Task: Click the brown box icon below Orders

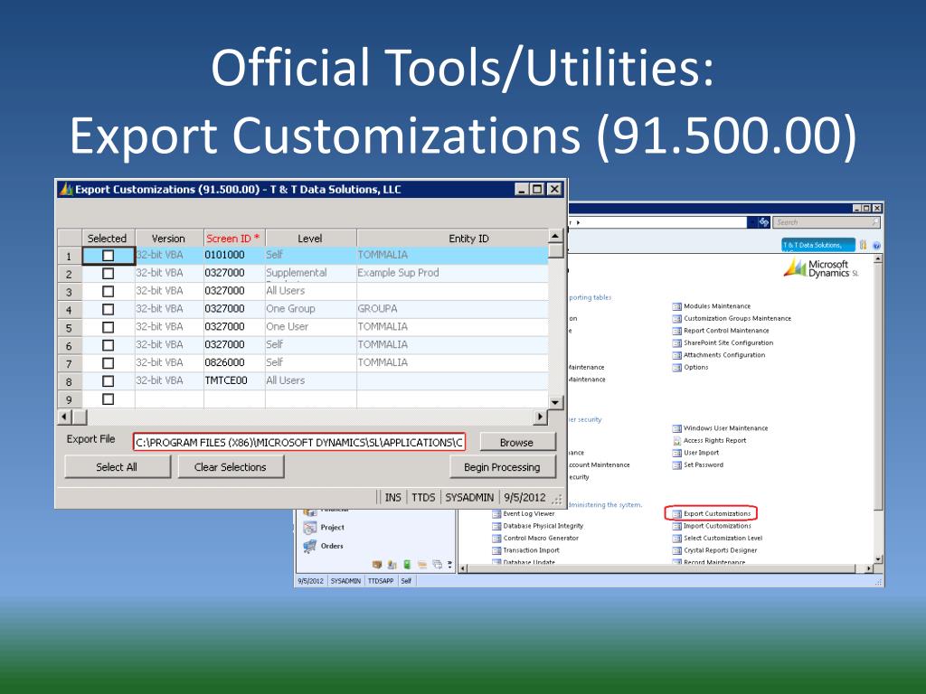Action: coord(377,564)
